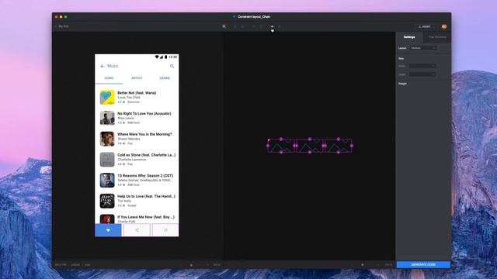
Task: Switch to the SONG tab
Action: (x=109, y=78)
